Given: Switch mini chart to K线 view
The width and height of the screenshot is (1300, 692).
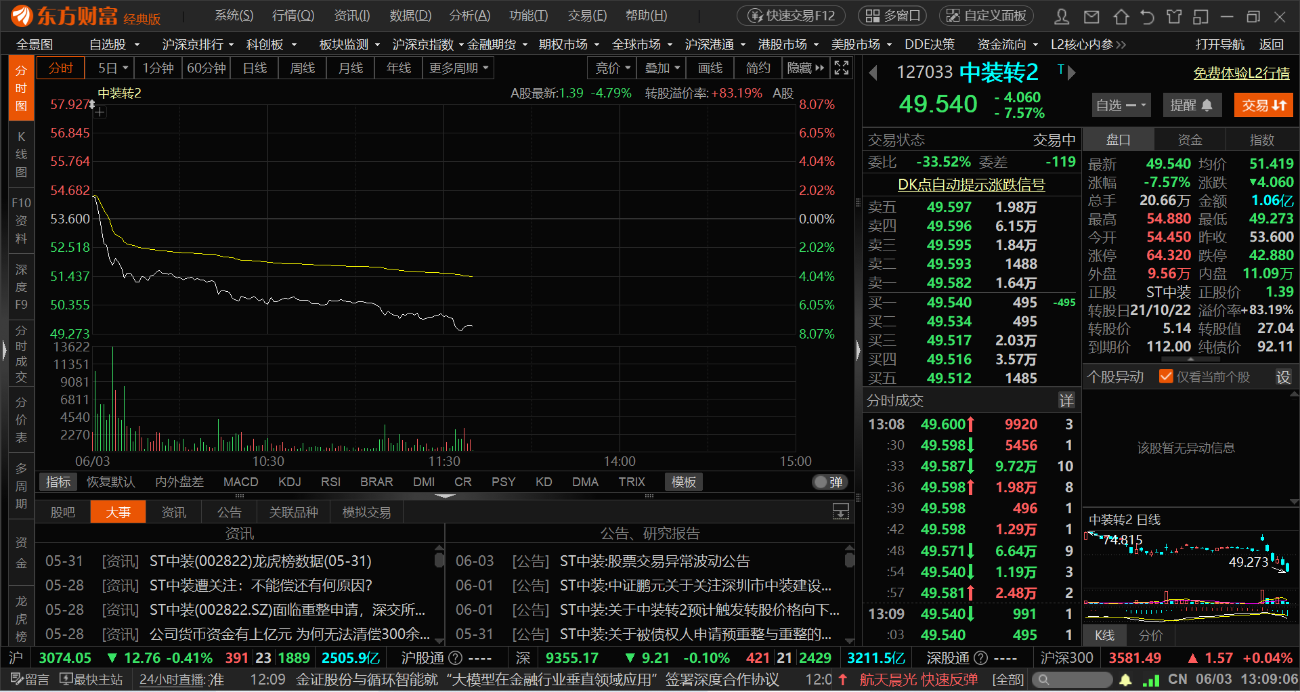Looking at the screenshot, I should pyautogui.click(x=1104, y=635).
